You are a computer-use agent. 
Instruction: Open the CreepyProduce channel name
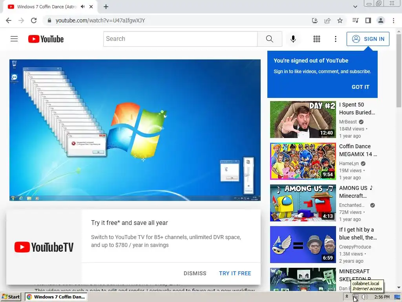(355, 247)
